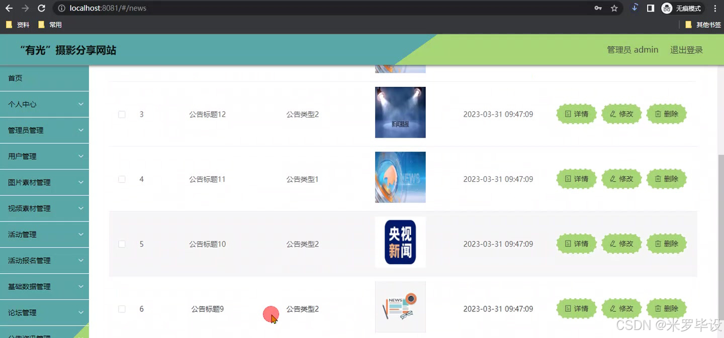This screenshot has width=724, height=338.
Task: Open details (详情) for 公告标题9
Action: pos(576,308)
